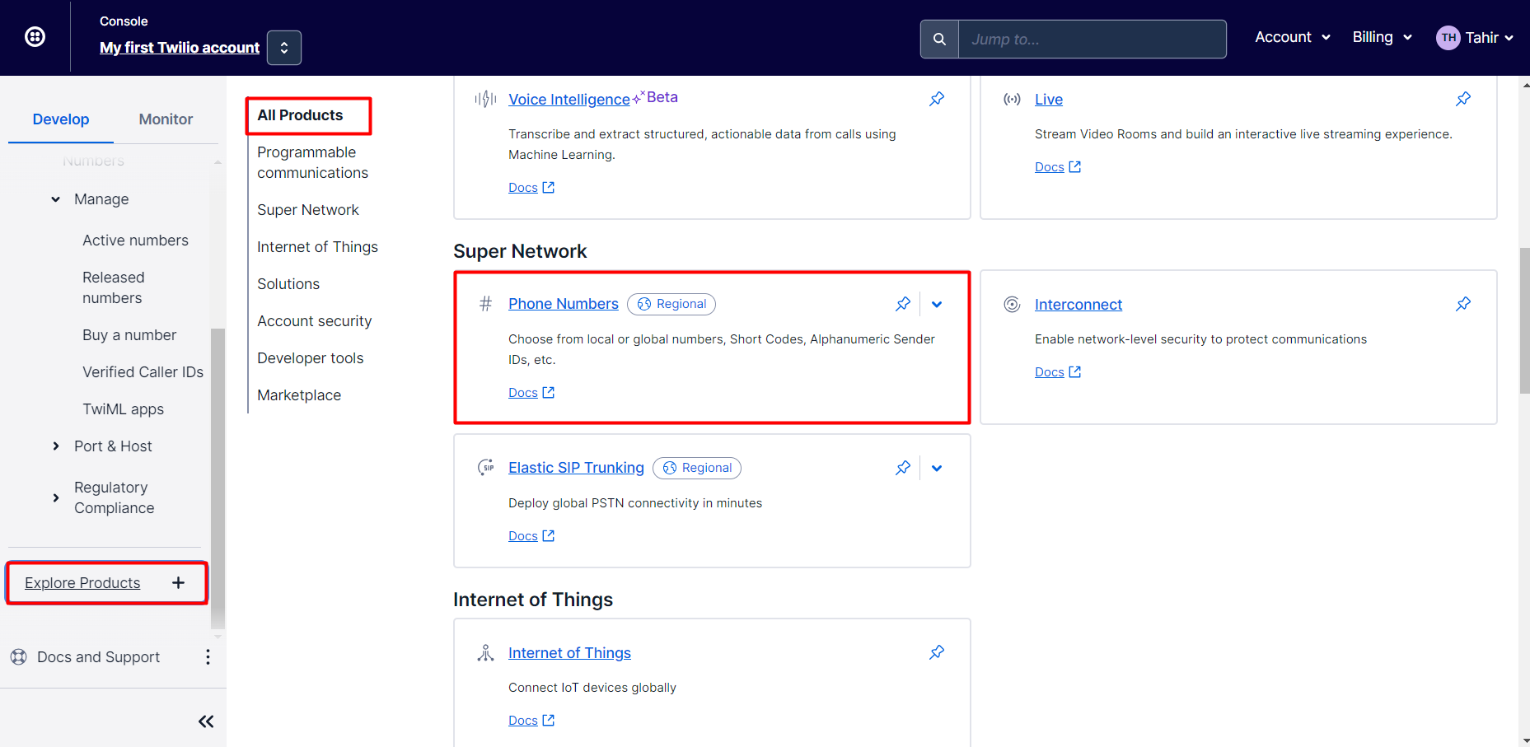Click the Interconnect circular icon
Viewport: 1530px width, 747px height.
(x=1012, y=305)
